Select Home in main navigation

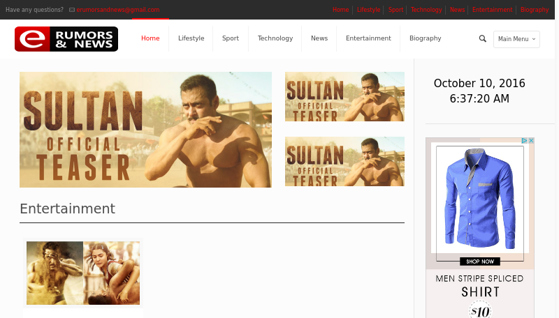(150, 38)
